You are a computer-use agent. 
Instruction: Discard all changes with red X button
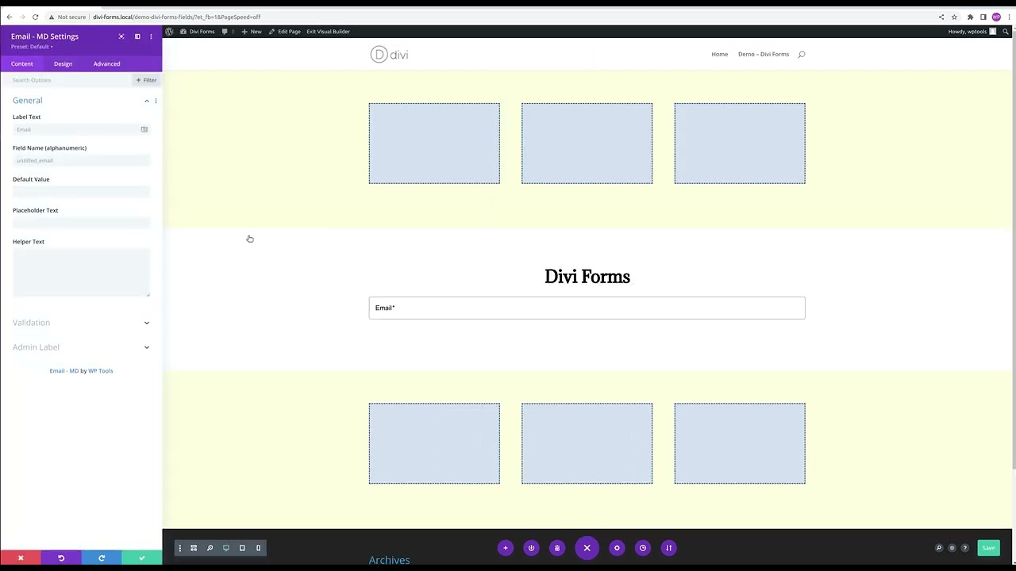point(21,558)
